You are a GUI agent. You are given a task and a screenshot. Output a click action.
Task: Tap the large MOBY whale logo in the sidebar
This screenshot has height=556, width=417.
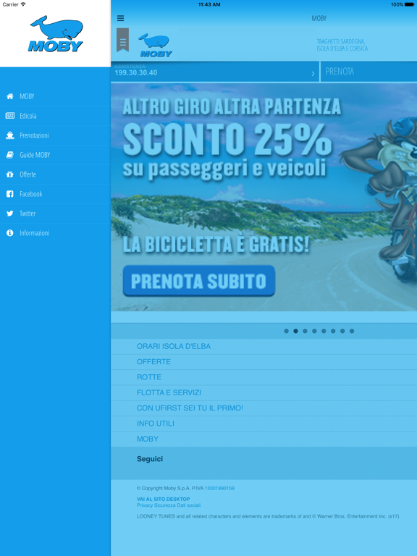point(56,34)
